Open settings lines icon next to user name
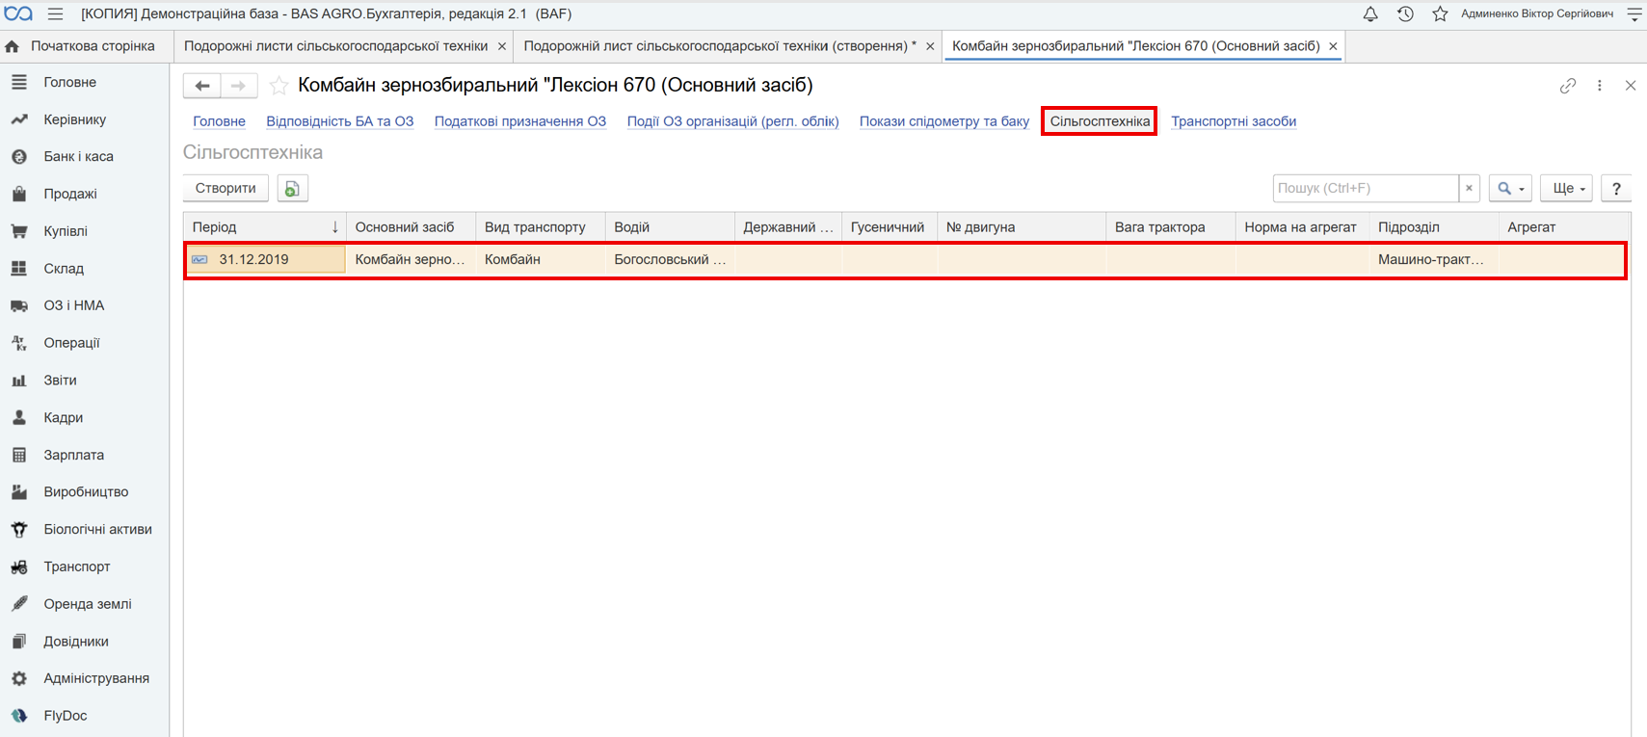Viewport: 1647px width, 737px height. click(x=1634, y=13)
